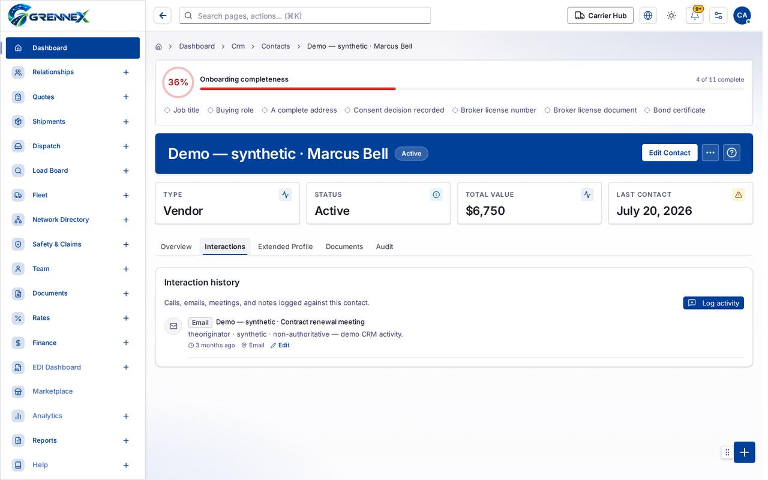
Task: Click the onboarding completeness progress bar
Action: pyautogui.click(x=472, y=89)
